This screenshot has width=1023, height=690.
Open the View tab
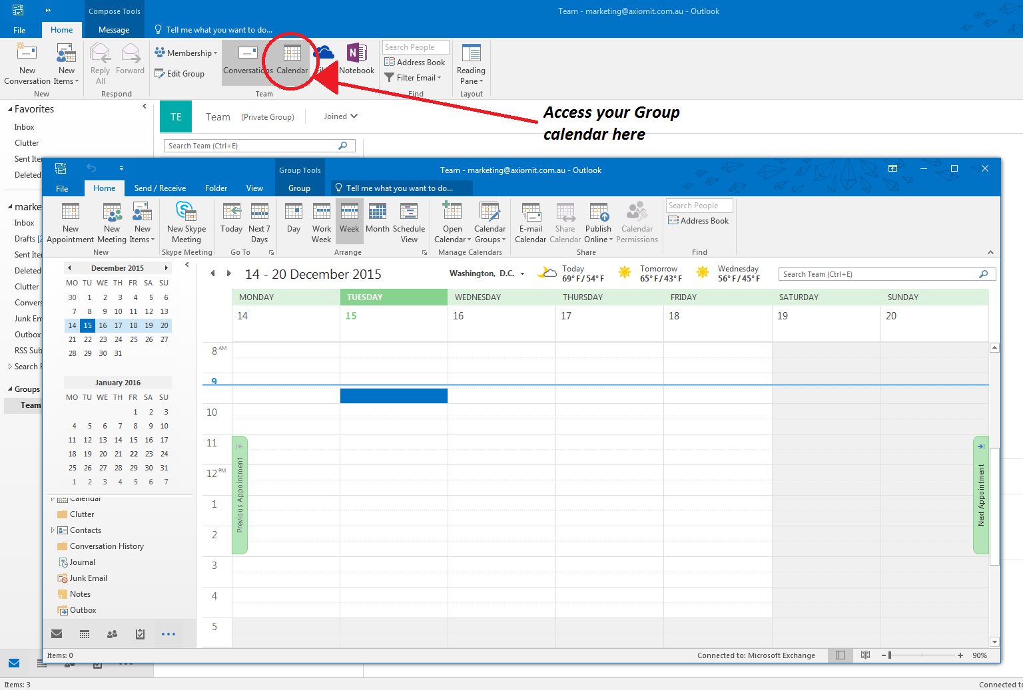[254, 188]
